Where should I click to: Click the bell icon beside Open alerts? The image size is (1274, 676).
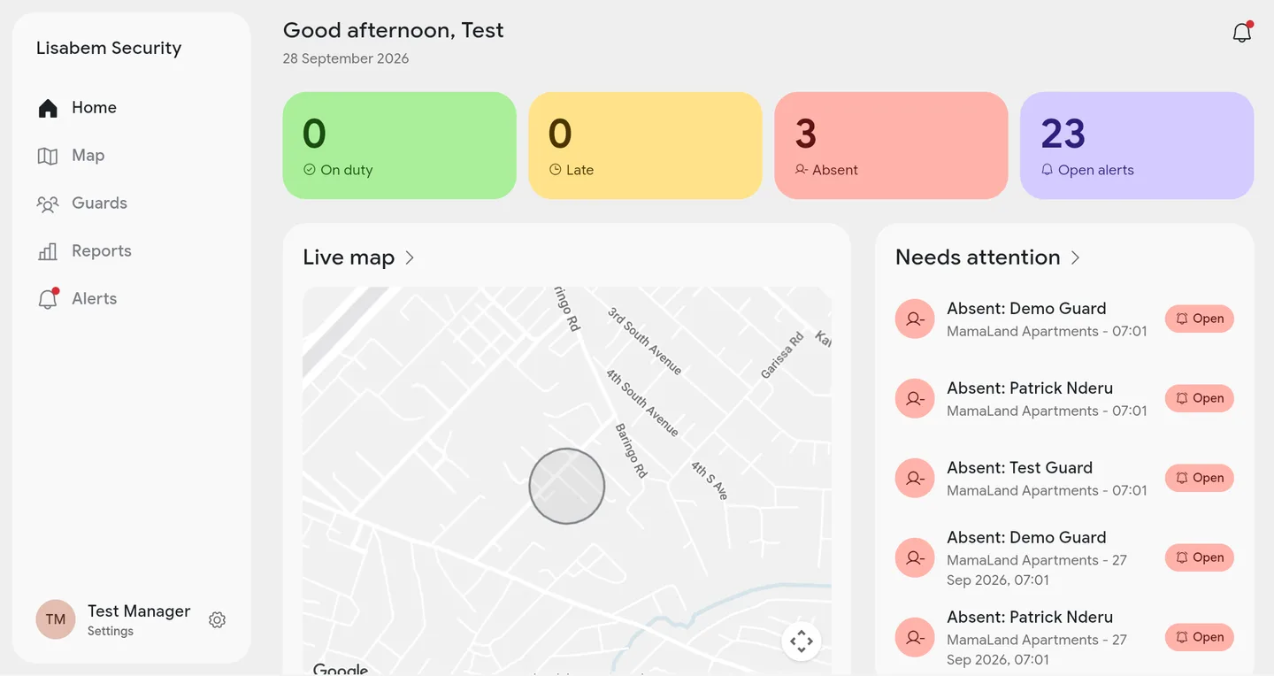coord(1048,170)
